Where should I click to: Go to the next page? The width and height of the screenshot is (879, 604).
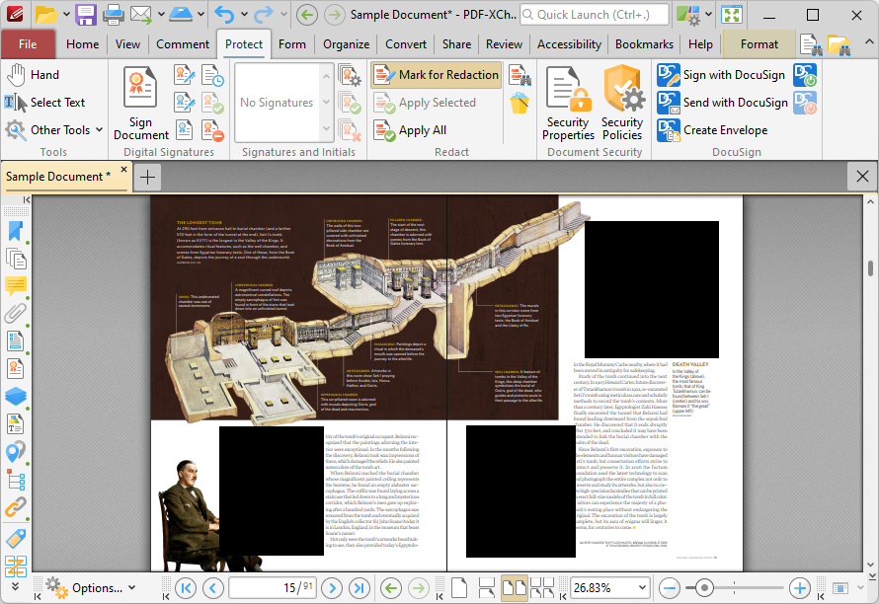pos(332,588)
